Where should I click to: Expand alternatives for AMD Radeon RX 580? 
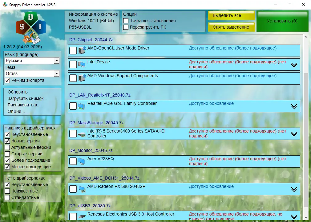coord(294,189)
